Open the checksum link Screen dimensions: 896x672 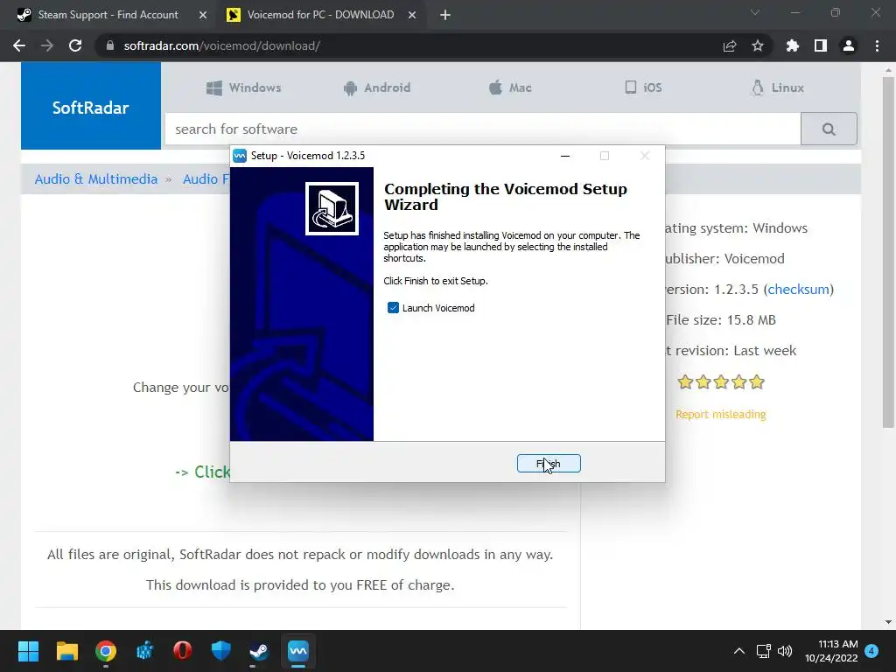coord(798,289)
